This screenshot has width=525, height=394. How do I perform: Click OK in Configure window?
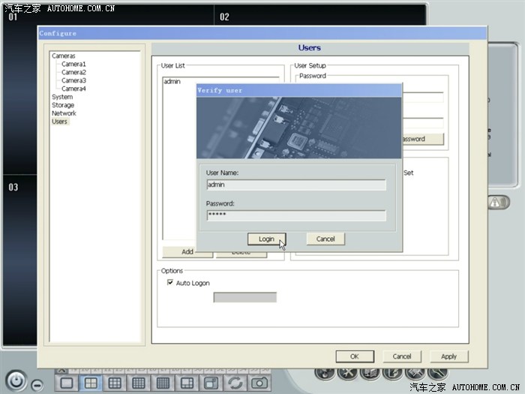(355, 356)
